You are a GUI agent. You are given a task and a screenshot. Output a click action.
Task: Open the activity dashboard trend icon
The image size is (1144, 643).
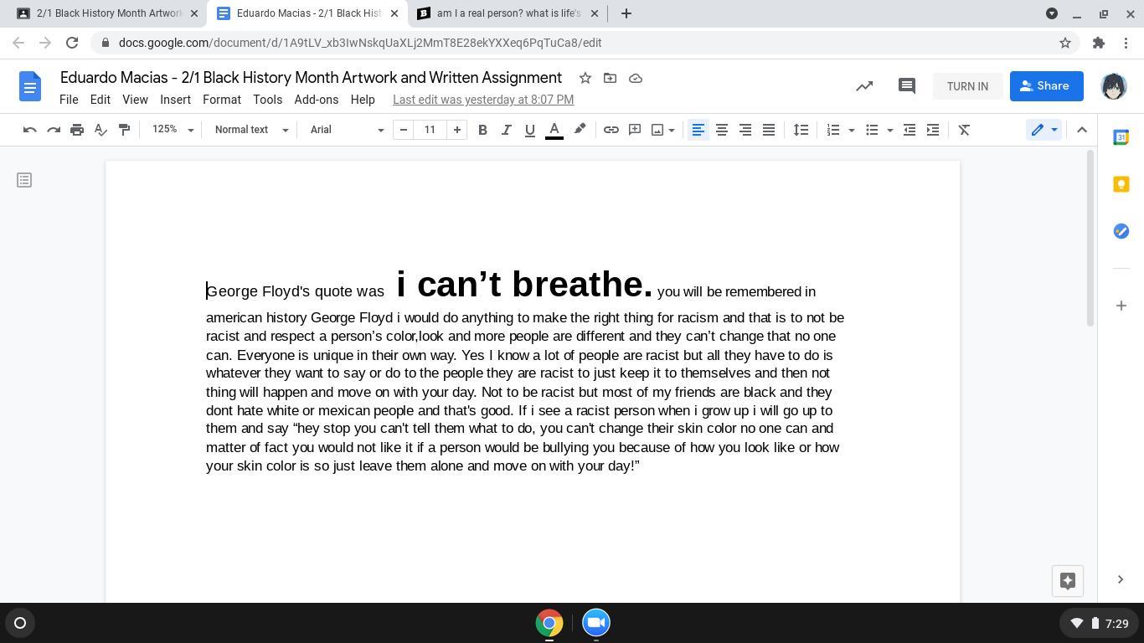click(864, 86)
